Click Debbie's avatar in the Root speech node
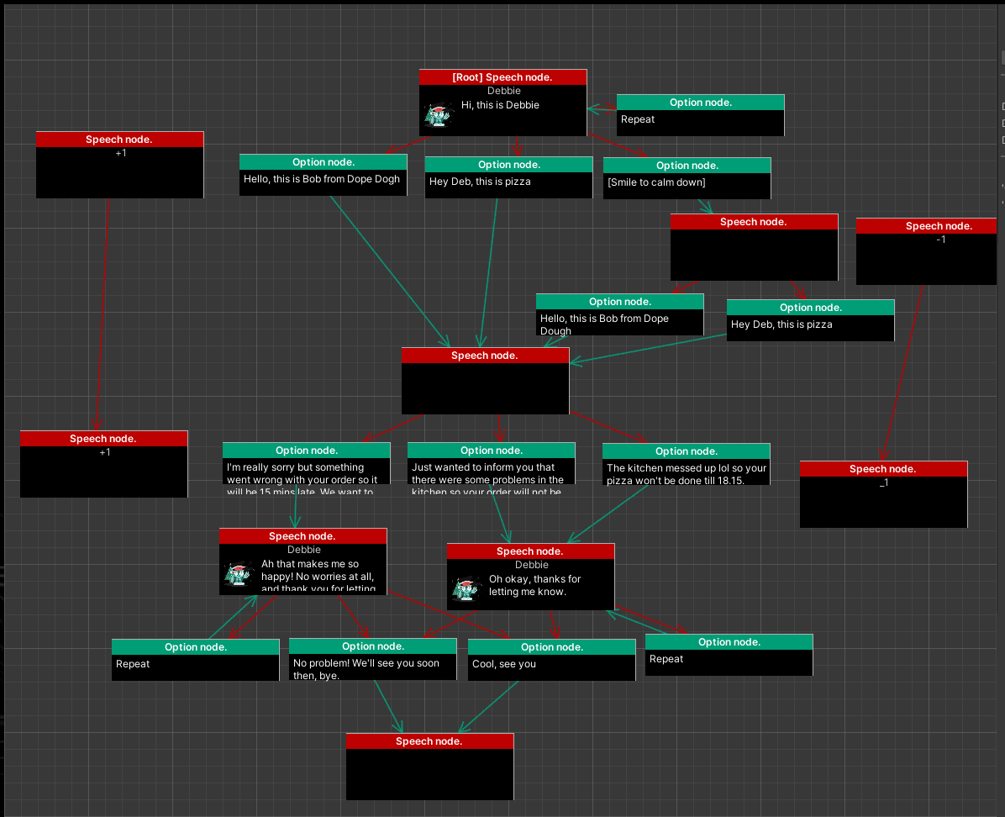Image resolution: width=1005 pixels, height=817 pixels. [439, 115]
